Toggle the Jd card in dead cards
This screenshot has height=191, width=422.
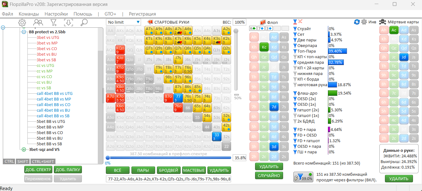[x=404, y=57]
